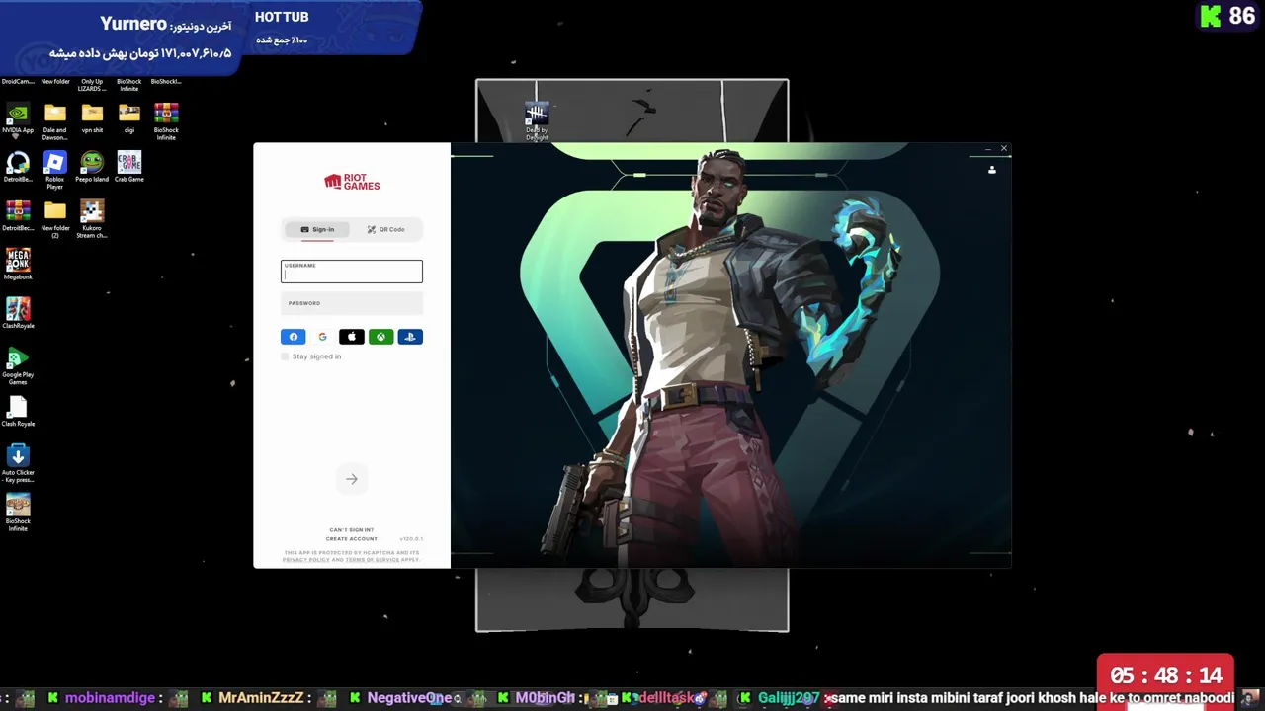Open the vpn shit folder

(92, 118)
